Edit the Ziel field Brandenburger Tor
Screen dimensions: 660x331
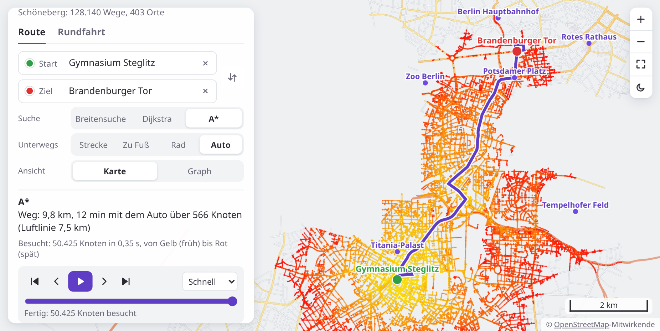[x=118, y=91]
